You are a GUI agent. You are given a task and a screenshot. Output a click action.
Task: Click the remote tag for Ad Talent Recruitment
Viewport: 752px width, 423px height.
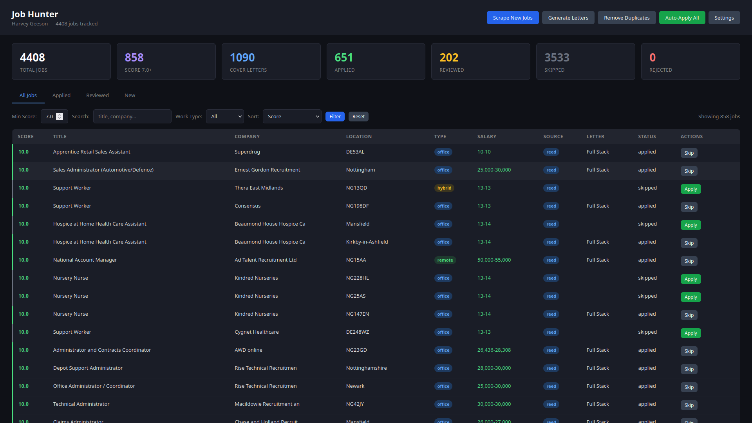pyautogui.click(x=445, y=260)
